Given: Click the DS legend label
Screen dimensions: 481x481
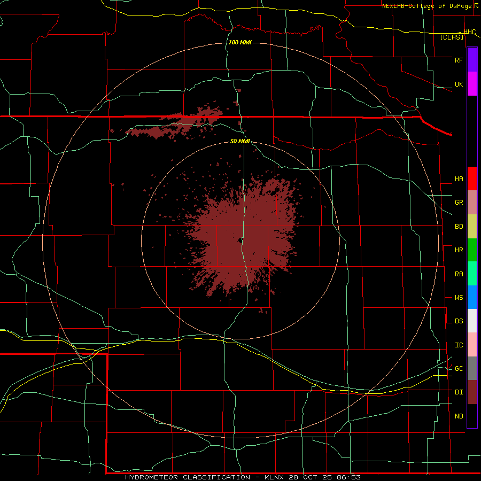Looking at the screenshot, I should (459, 321).
